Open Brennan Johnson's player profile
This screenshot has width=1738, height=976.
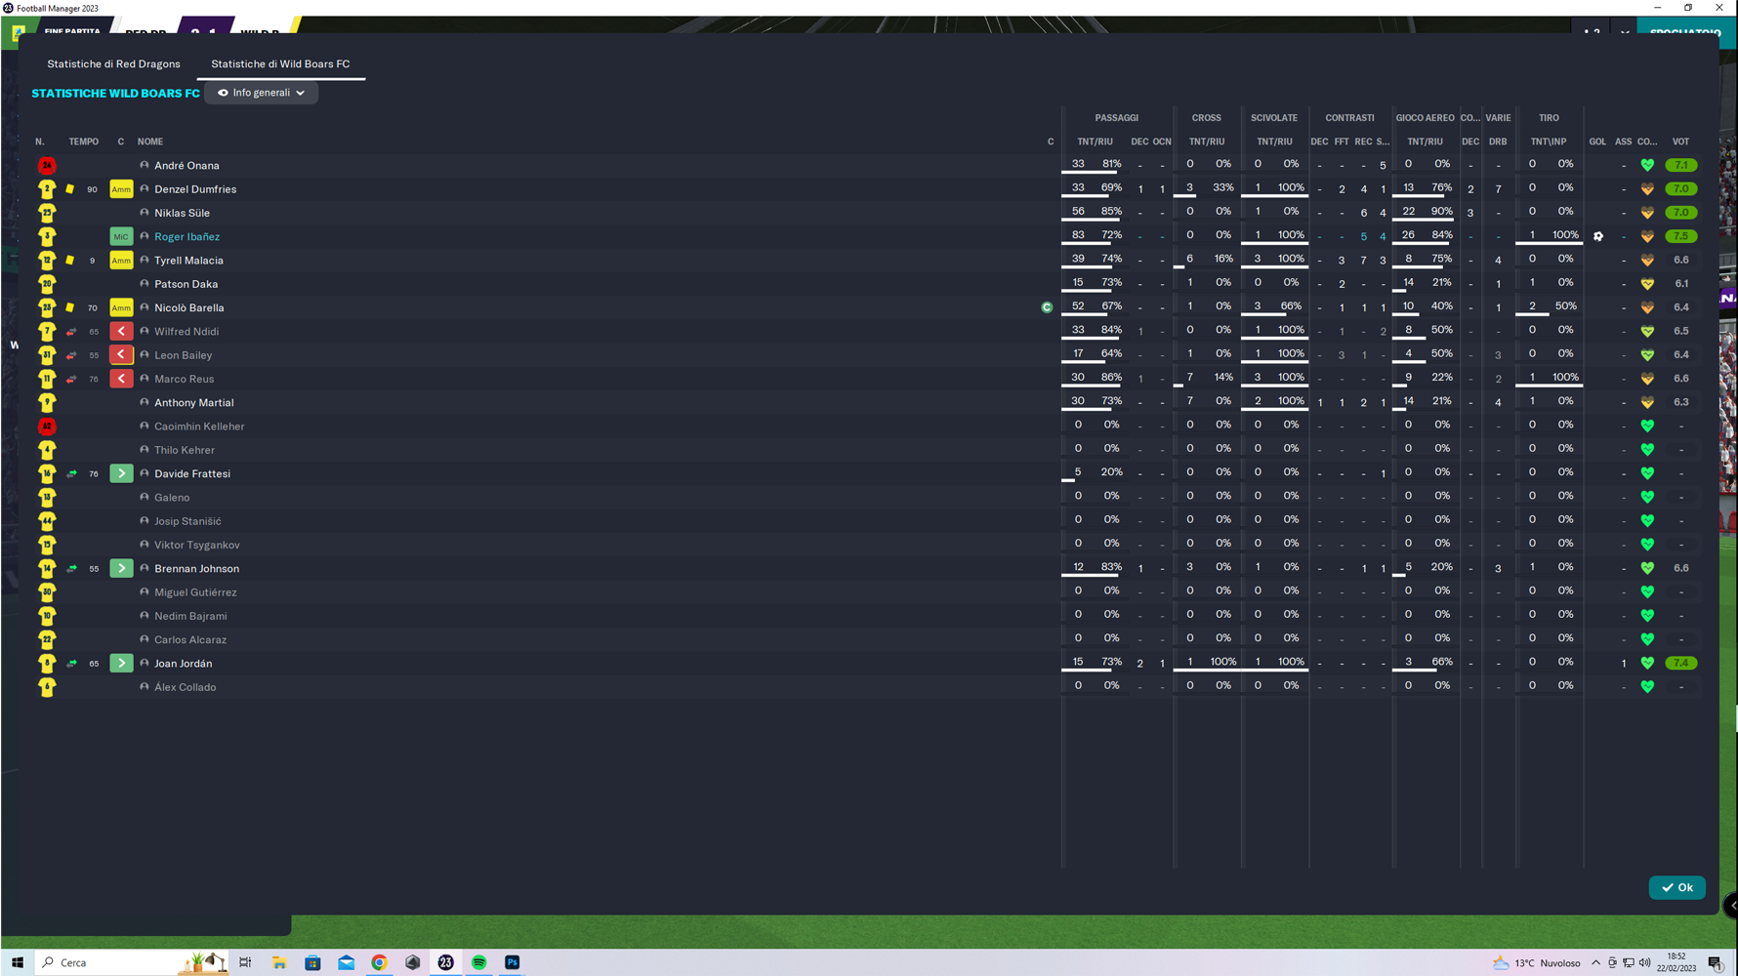click(196, 568)
